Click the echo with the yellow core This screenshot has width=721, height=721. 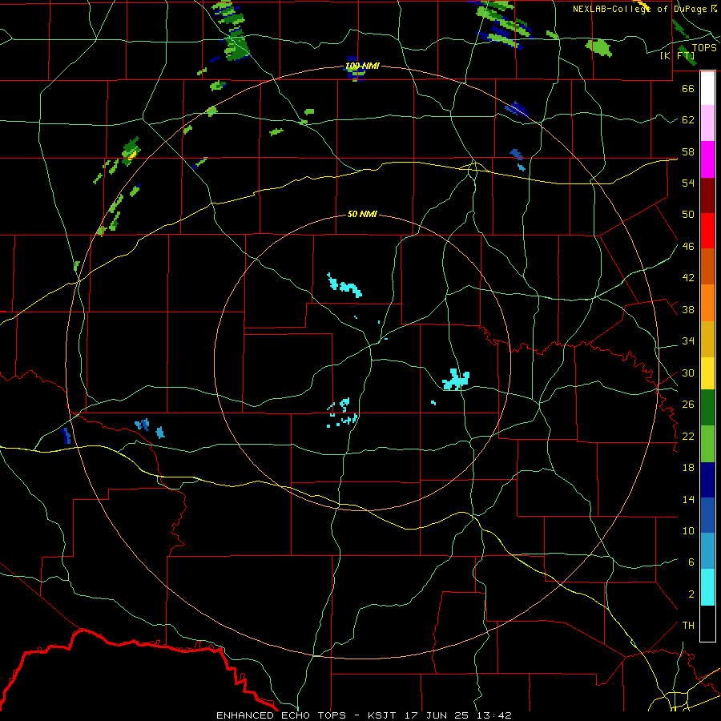(x=131, y=151)
